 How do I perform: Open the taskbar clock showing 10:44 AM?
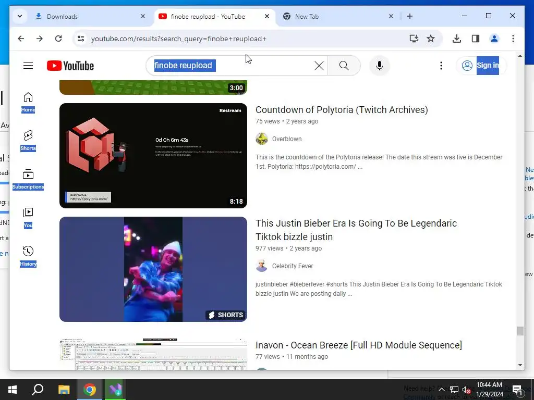(489, 390)
